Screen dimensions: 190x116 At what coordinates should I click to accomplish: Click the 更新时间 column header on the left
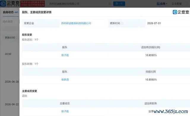pyautogui.click(x=10, y=38)
